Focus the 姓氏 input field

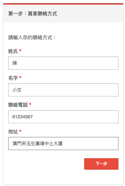tap(63, 63)
